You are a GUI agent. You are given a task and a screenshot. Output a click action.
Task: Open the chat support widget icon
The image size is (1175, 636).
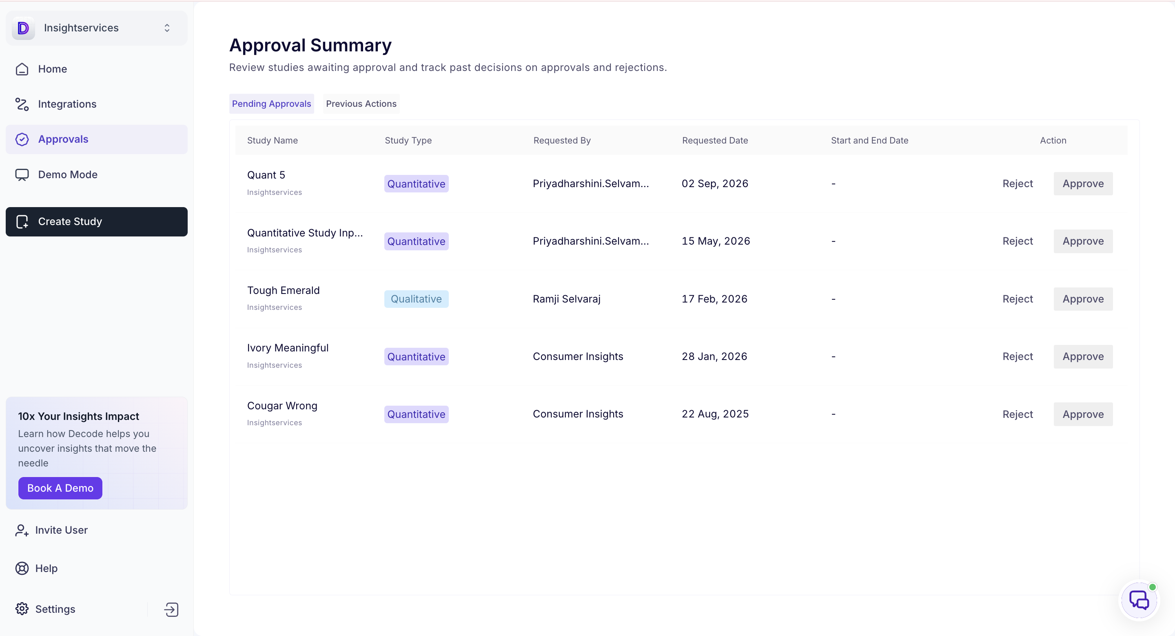[1139, 600]
